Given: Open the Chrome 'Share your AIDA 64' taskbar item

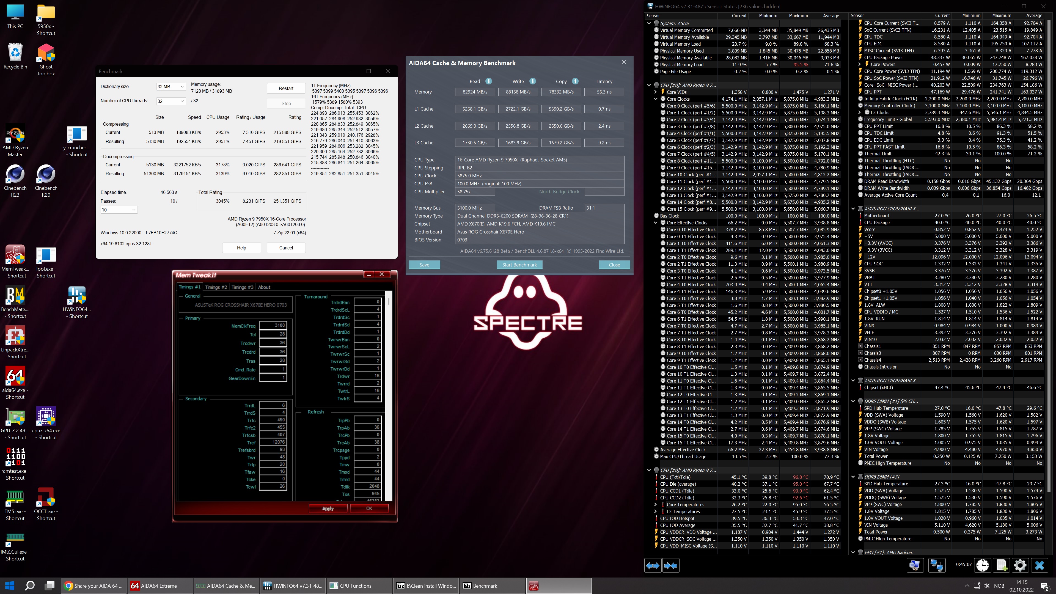Looking at the screenshot, I should [x=94, y=586].
